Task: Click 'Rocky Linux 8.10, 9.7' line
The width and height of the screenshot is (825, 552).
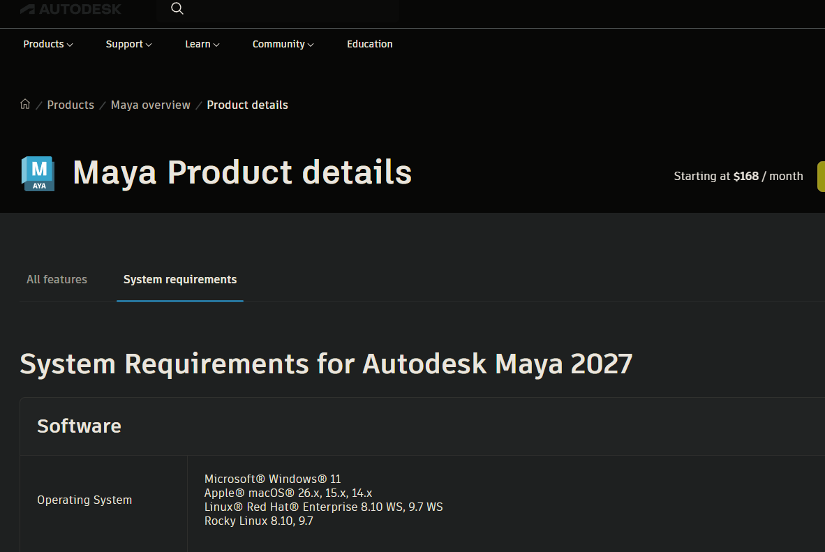Action: (x=259, y=521)
